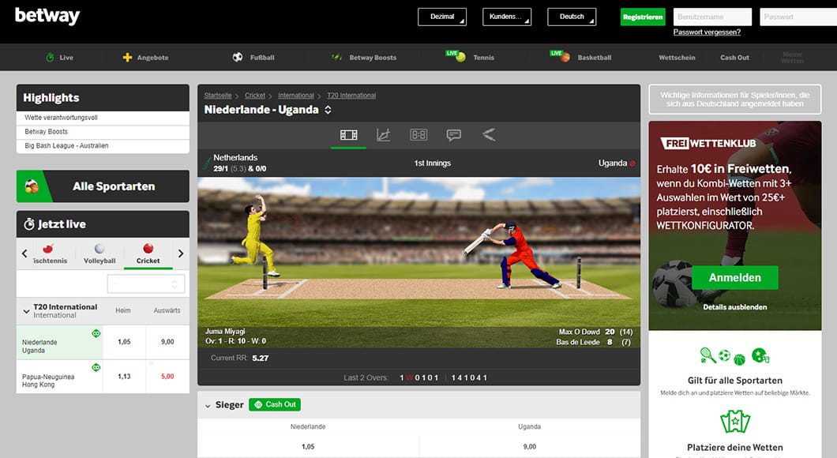
Task: Open the Alle Sportarten button
Action: tap(103, 186)
